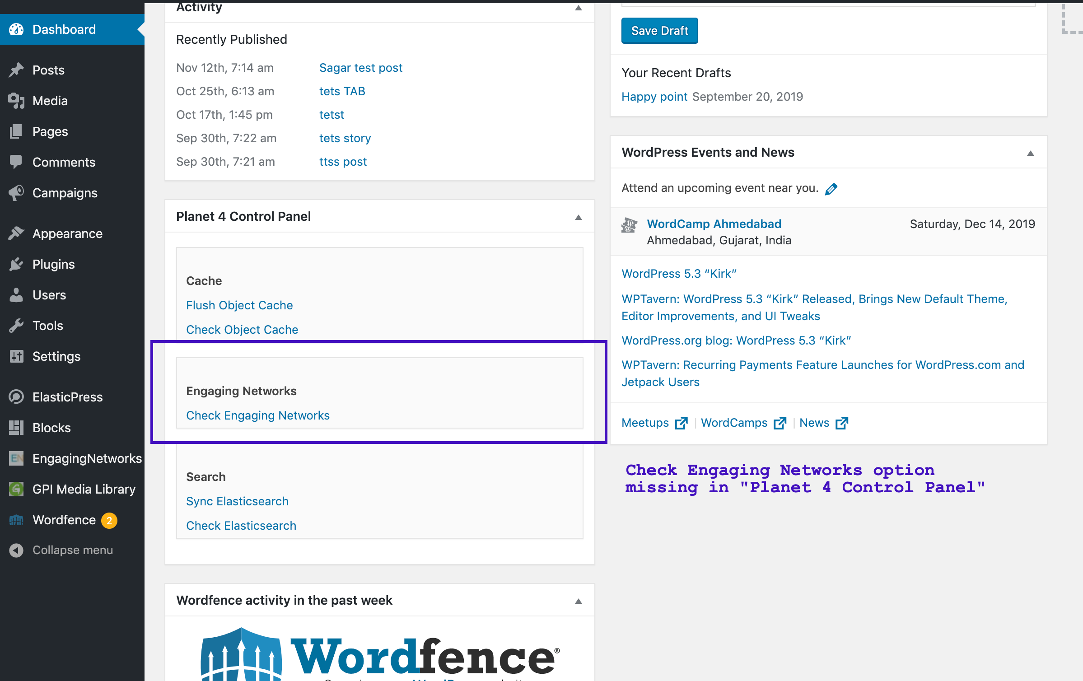The width and height of the screenshot is (1083, 681).
Task: Click the pencil icon to edit event location
Action: (x=831, y=189)
